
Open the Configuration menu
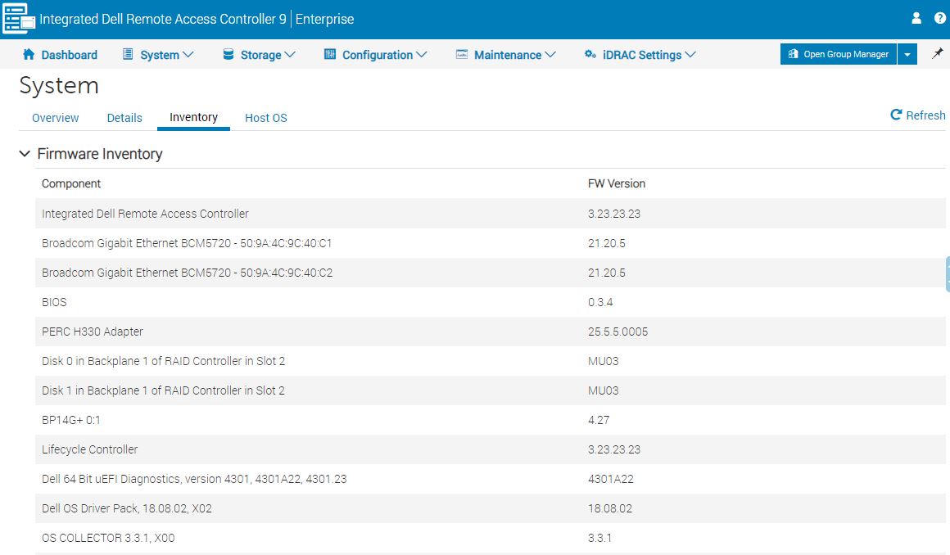376,55
